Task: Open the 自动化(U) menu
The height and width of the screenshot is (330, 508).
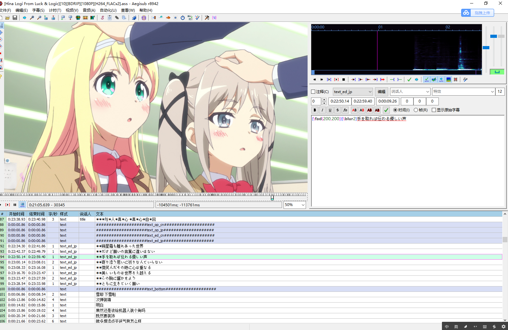Action: pos(108,10)
